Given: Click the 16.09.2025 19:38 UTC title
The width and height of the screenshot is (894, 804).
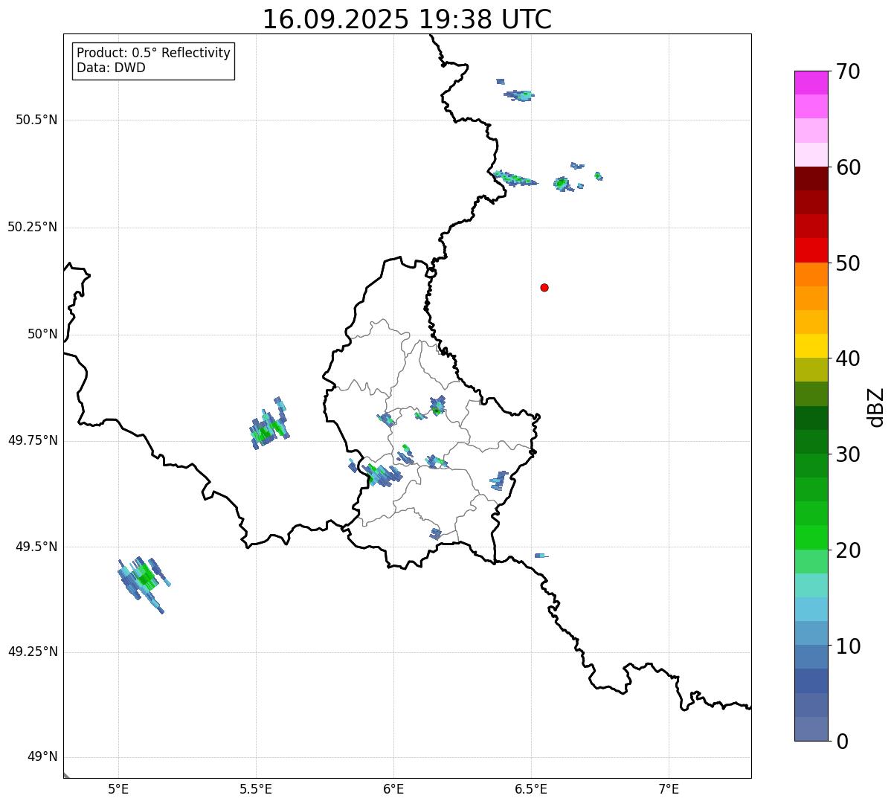Looking at the screenshot, I should [x=407, y=19].
